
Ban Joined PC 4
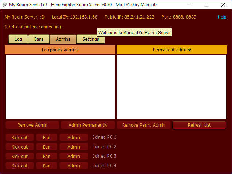47,166
